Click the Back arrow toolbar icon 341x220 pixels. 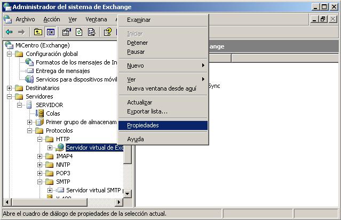[x=9, y=32]
